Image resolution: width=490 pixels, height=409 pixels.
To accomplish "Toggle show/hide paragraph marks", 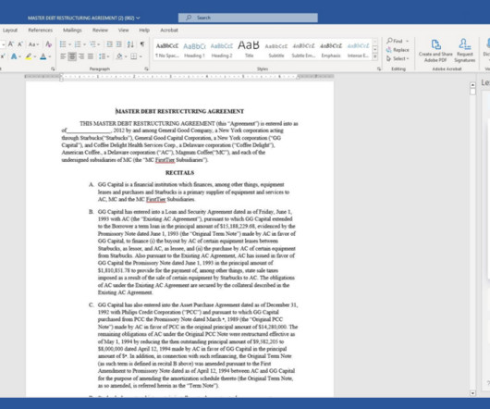I will tap(142, 44).
